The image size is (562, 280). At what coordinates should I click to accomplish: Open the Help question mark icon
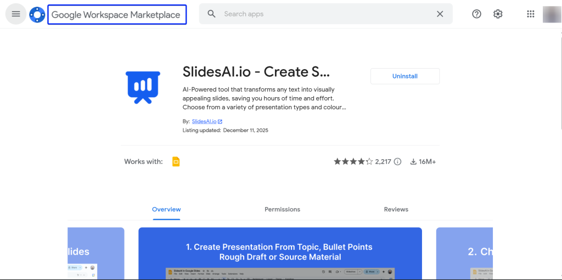pyautogui.click(x=476, y=14)
